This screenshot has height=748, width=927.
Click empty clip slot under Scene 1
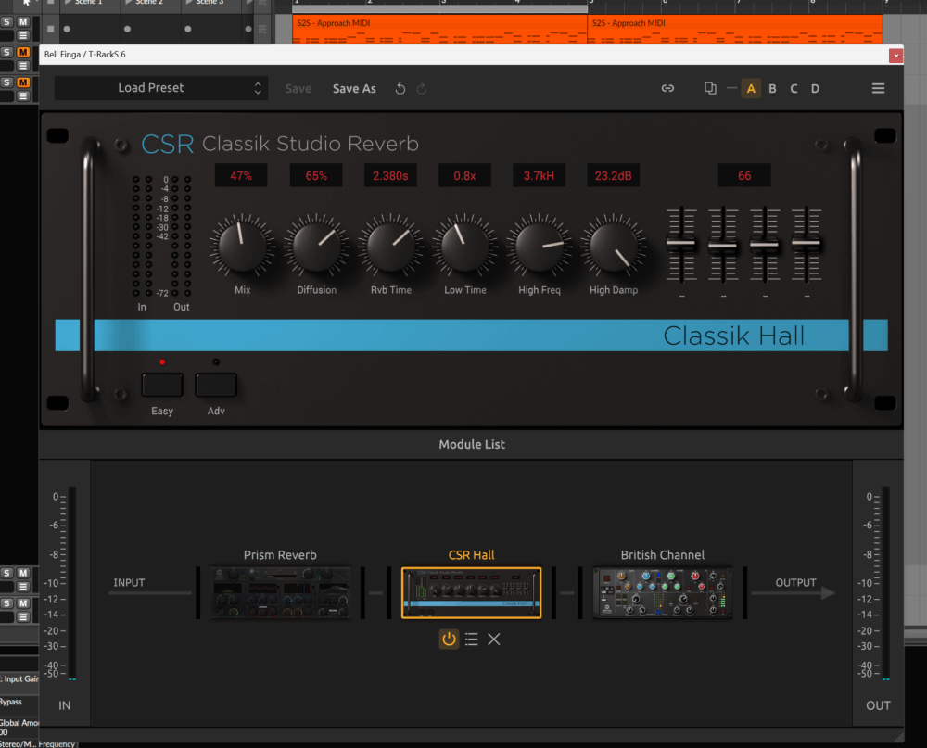tap(88, 29)
